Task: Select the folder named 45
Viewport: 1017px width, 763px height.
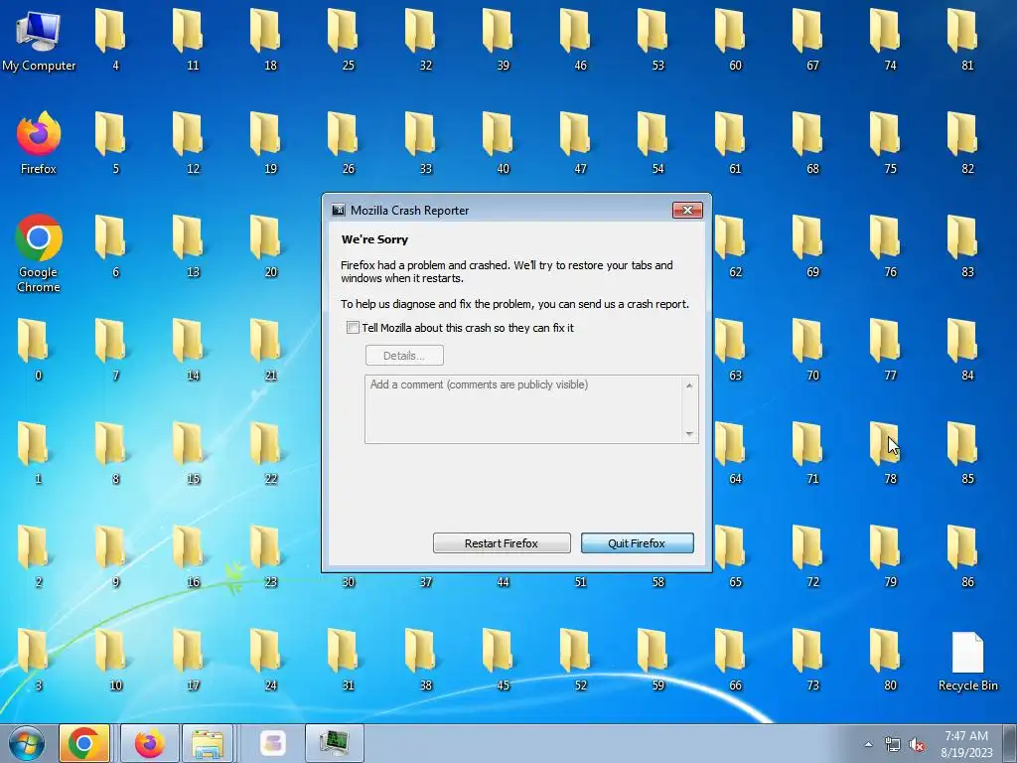Action: point(499,660)
